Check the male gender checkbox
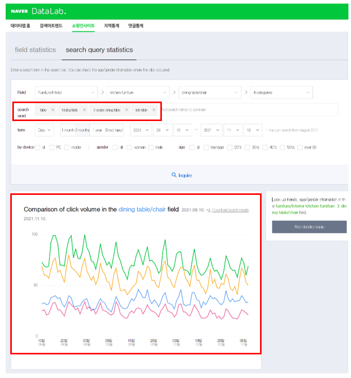351x378 pixels. point(151,148)
